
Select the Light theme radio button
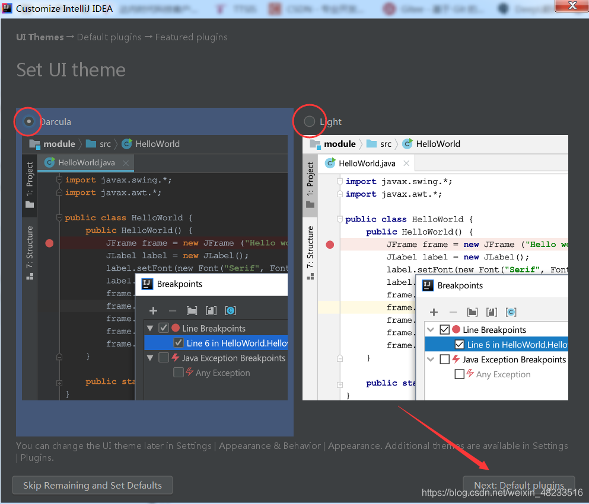click(x=309, y=121)
